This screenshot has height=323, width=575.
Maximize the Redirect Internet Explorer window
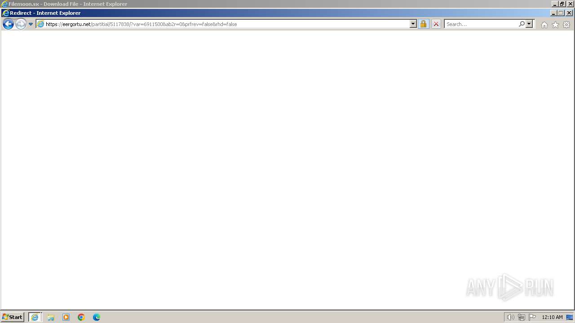coord(561,13)
